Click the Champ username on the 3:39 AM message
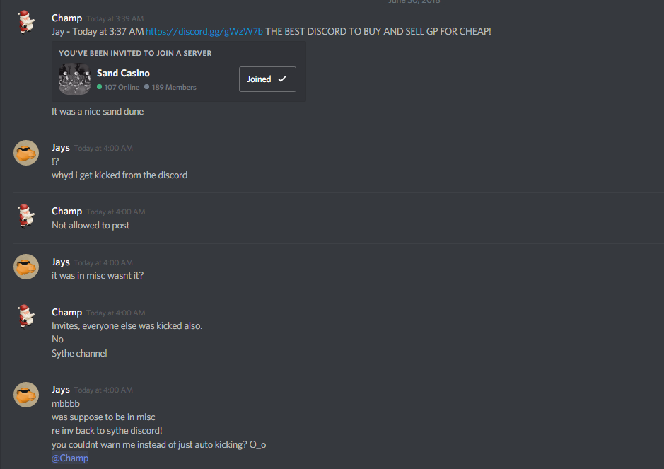Image resolution: width=664 pixels, height=469 pixels. [67, 18]
